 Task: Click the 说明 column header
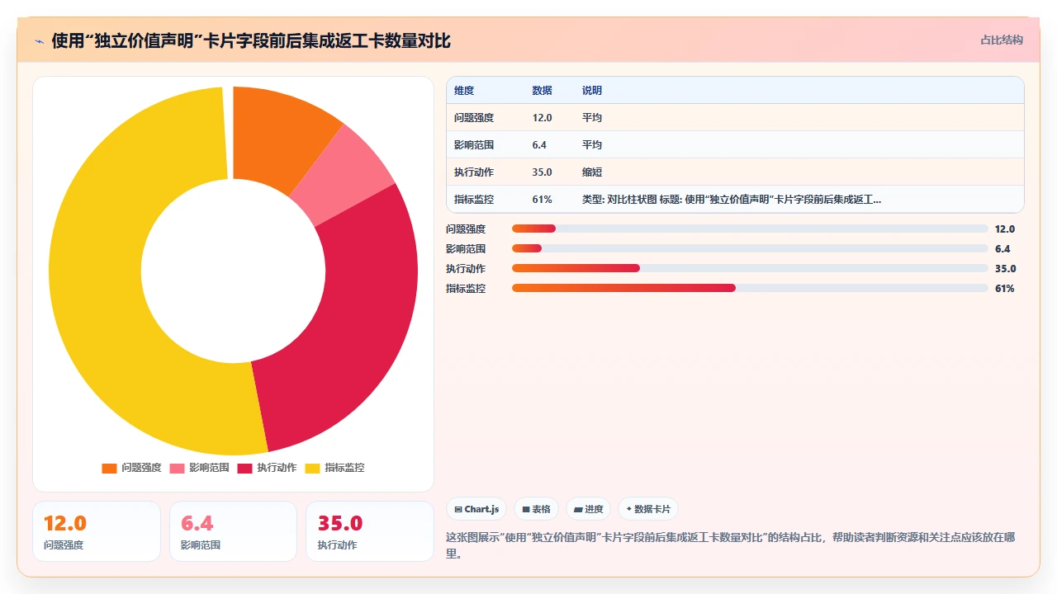pyautogui.click(x=592, y=91)
